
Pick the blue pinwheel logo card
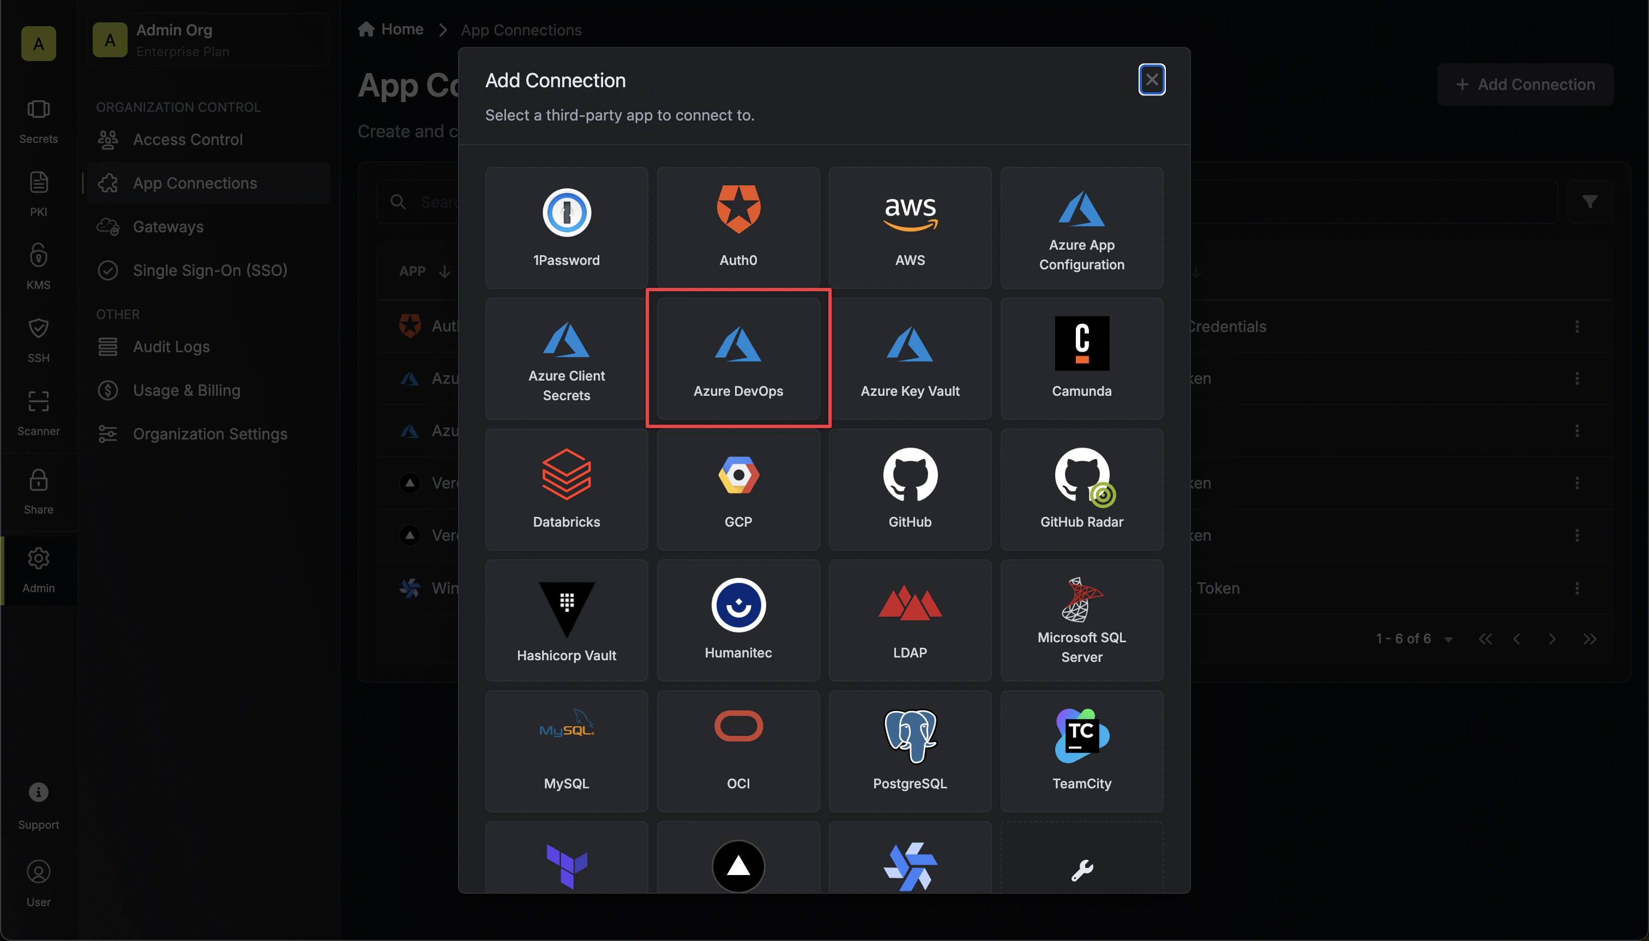pos(910,858)
